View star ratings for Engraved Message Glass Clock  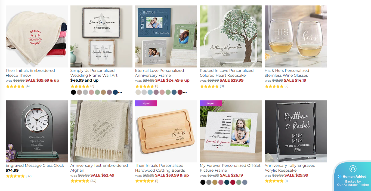click(15, 176)
